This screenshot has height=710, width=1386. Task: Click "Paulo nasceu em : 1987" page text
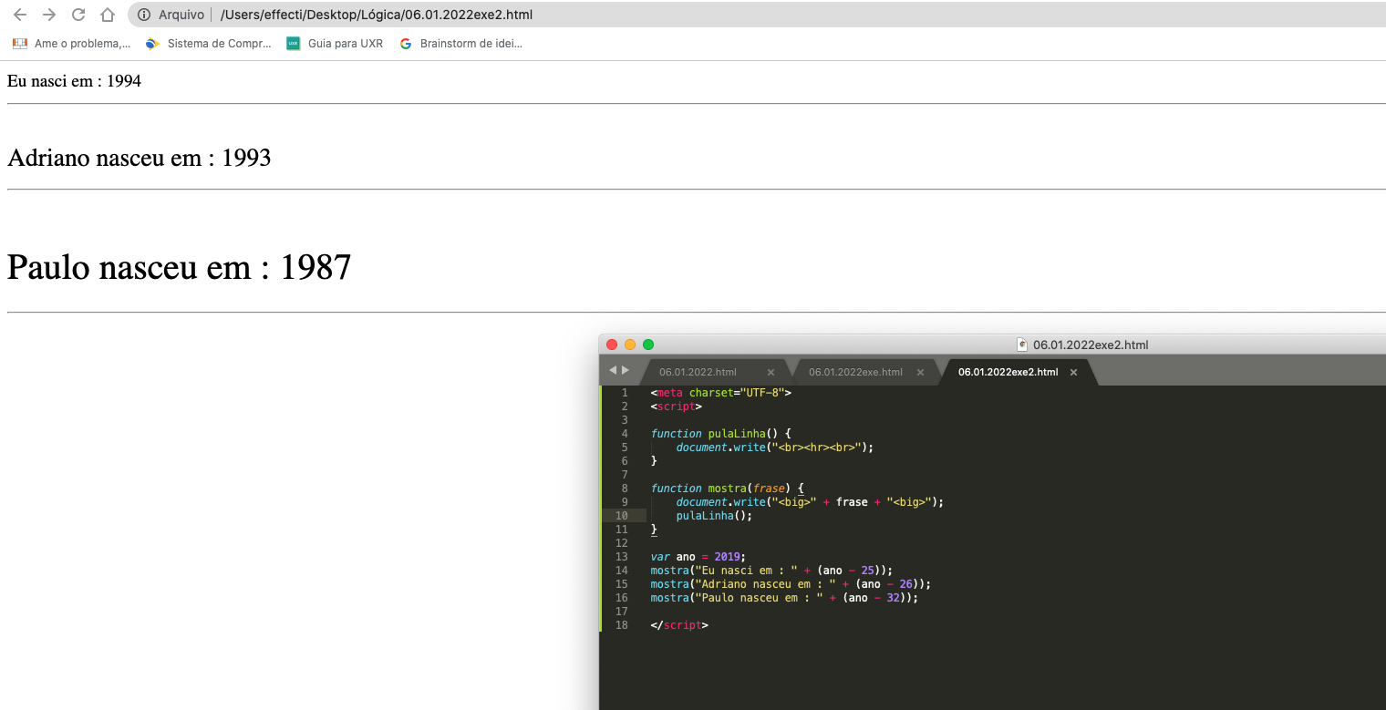(x=180, y=268)
